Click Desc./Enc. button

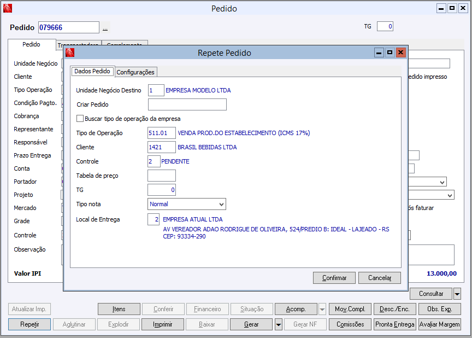pos(394,309)
